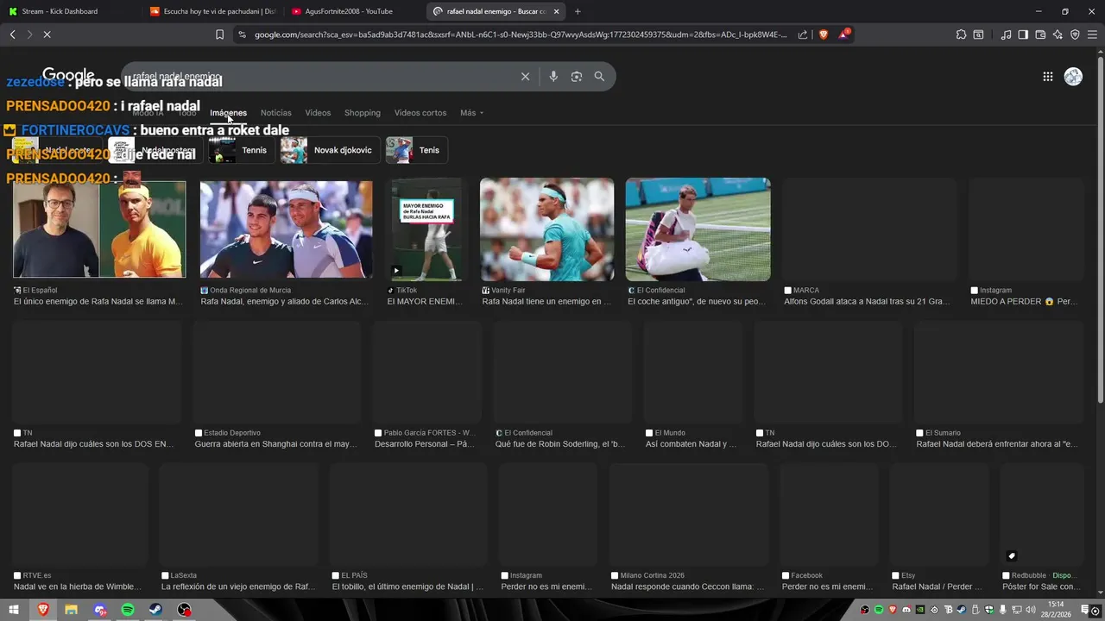Open the Póster for Sale Redbubble result
The image size is (1105, 621).
[x=1041, y=586]
